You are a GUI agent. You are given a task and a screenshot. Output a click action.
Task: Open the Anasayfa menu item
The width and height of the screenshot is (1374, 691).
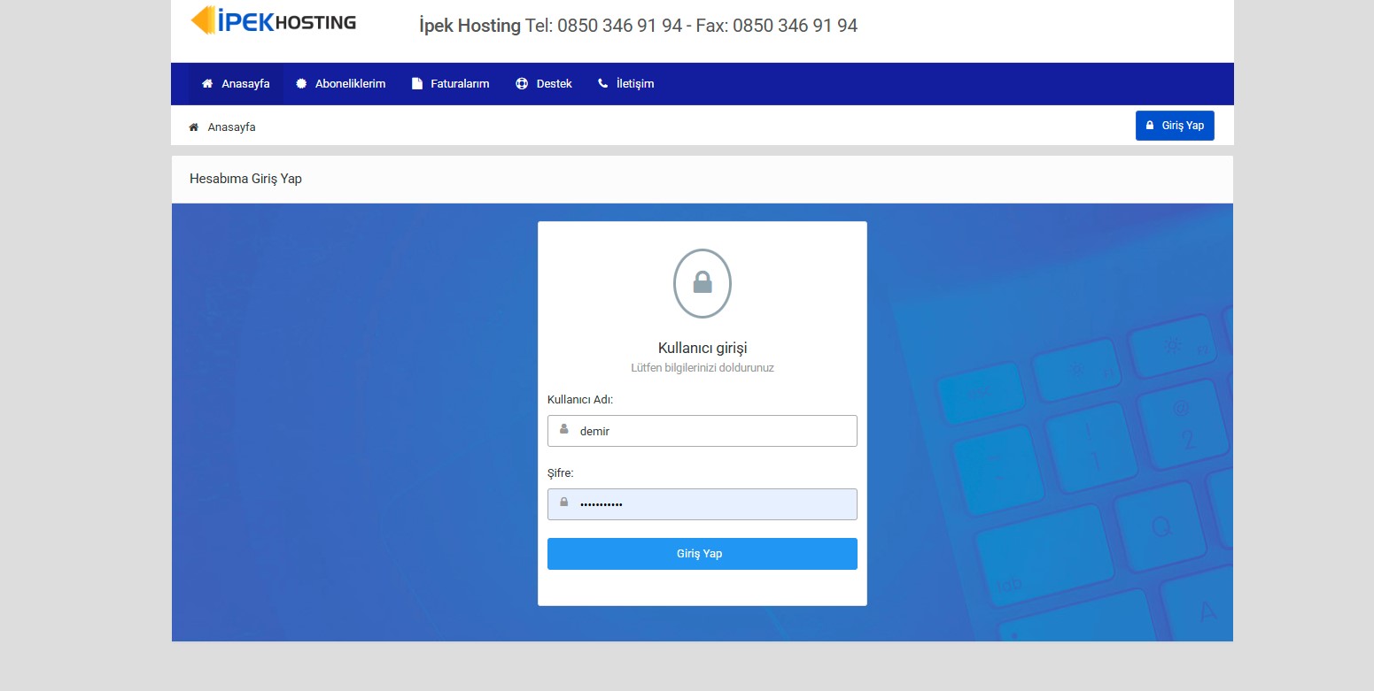[x=245, y=84]
